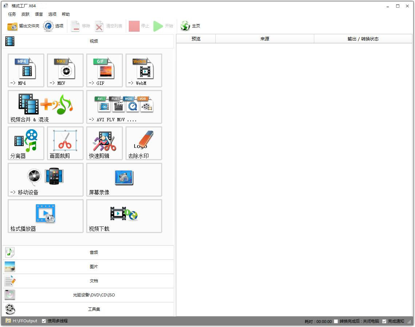Open the 选项 menu in menu bar
415x327 pixels.
pyautogui.click(x=52, y=14)
